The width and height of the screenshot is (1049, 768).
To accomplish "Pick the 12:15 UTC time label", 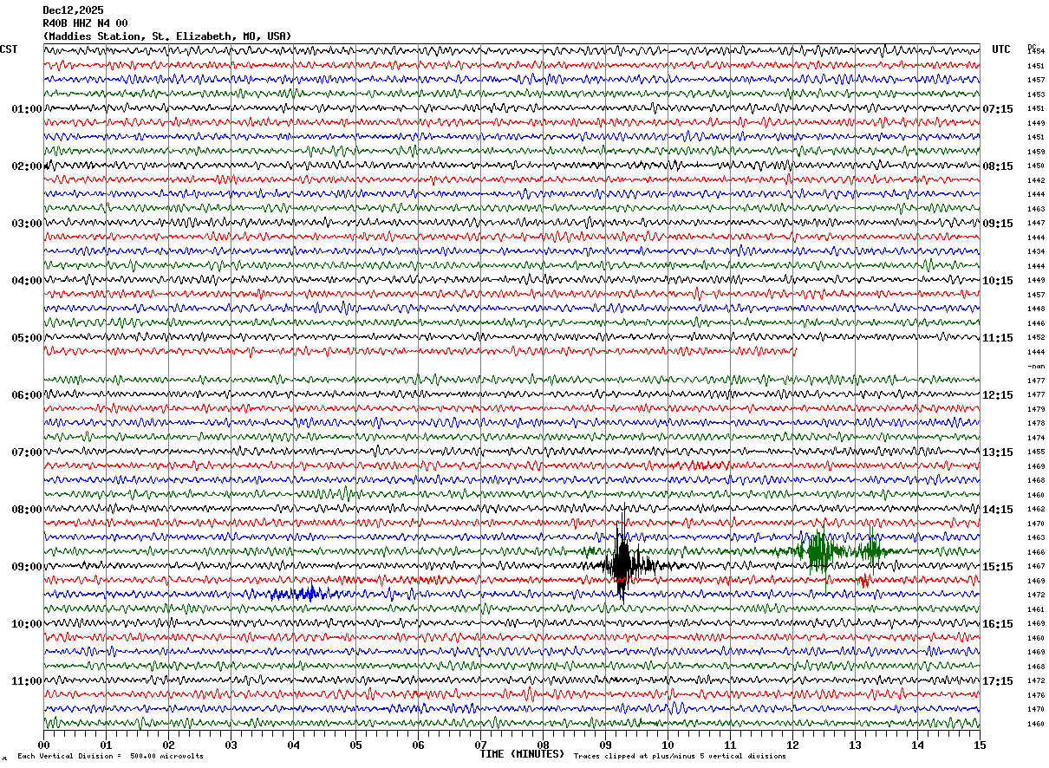I will 998,395.
